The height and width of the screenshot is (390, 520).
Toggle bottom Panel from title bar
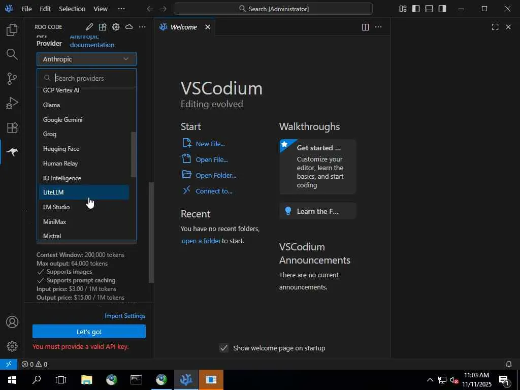[429, 9]
